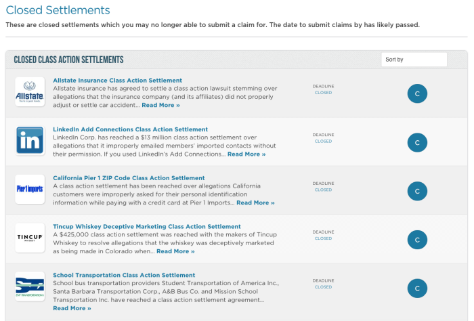Click Read More for School Transportation settlement
The width and height of the screenshot is (474, 321).
click(x=72, y=308)
